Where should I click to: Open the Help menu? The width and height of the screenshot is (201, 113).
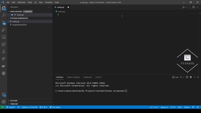[x=57, y=2]
